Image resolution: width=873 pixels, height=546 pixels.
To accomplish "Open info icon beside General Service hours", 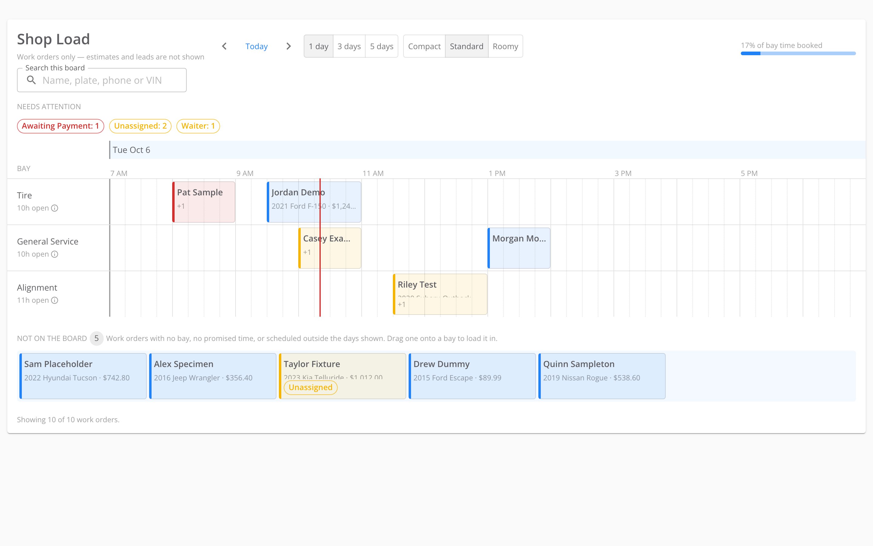I will [55, 254].
